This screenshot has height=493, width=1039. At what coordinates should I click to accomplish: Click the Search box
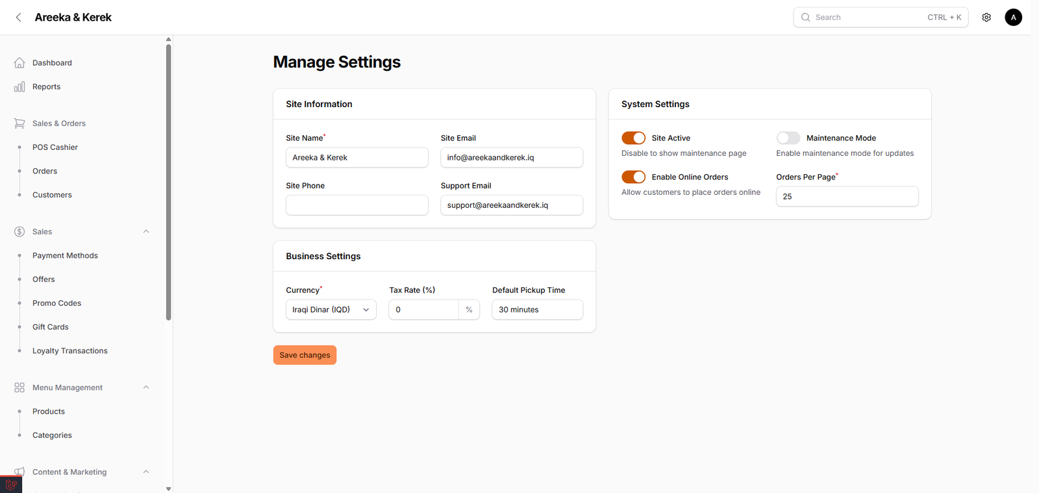(x=881, y=18)
